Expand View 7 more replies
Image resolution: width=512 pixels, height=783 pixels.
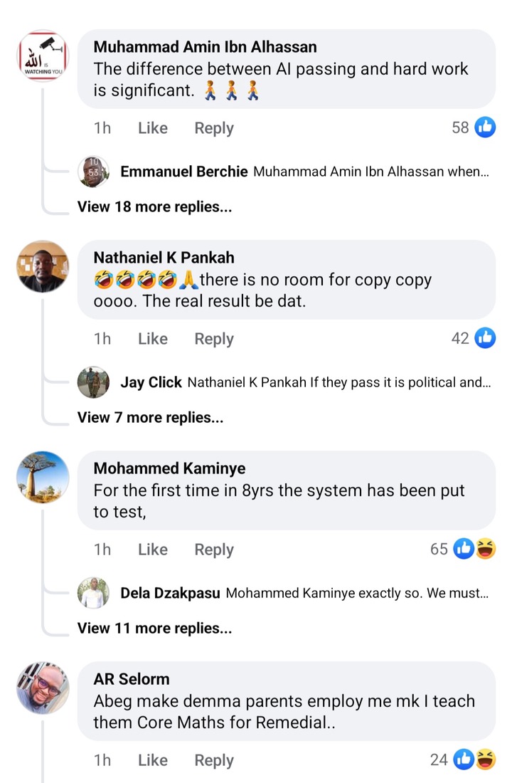point(150,417)
